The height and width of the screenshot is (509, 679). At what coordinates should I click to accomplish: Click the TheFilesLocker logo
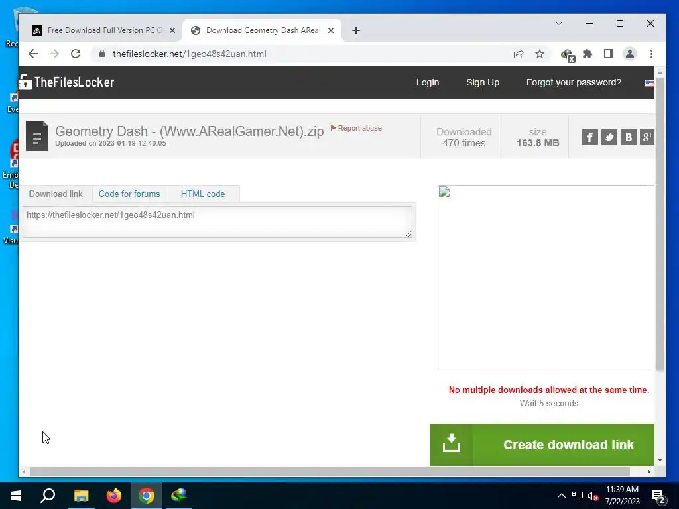[67, 82]
